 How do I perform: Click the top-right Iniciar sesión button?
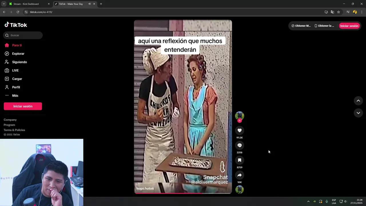[x=349, y=26]
